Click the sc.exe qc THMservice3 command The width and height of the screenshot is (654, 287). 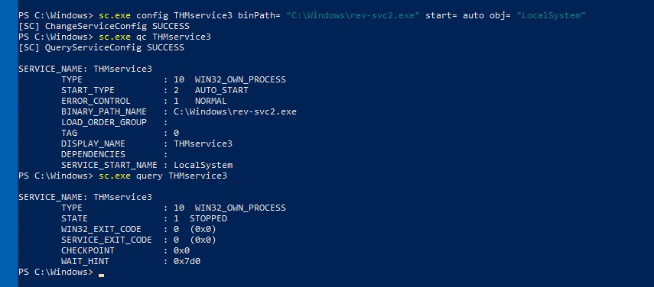pos(155,37)
